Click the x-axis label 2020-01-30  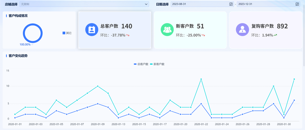284,124
